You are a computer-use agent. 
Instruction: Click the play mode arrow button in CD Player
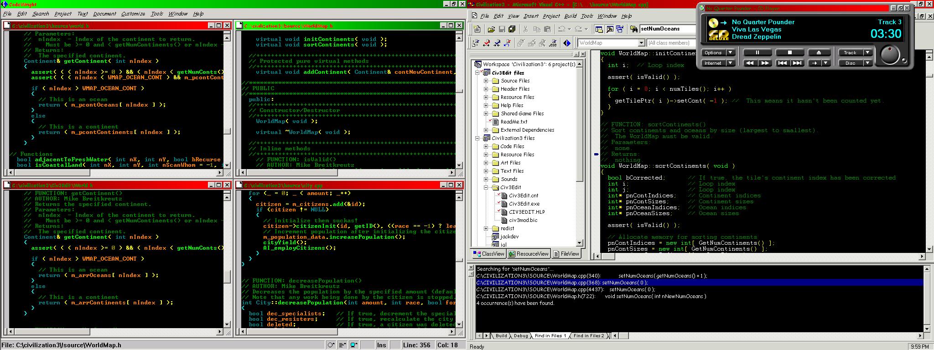tap(815, 63)
